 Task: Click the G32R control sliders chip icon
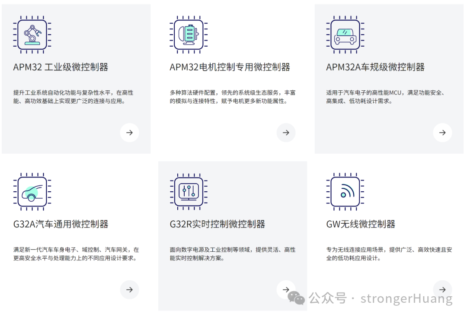coord(189,192)
